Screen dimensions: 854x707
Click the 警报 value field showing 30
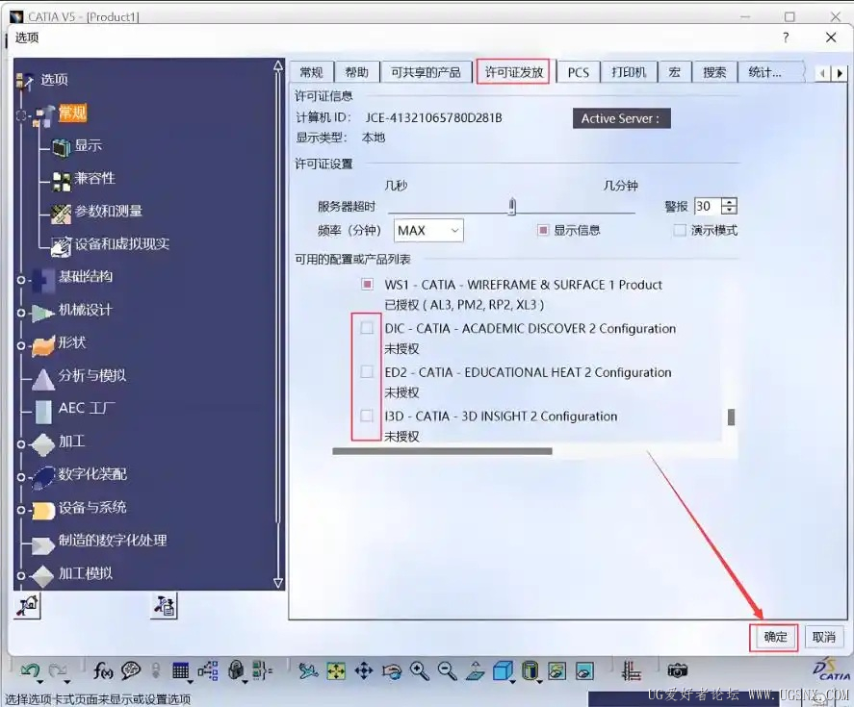coord(707,206)
